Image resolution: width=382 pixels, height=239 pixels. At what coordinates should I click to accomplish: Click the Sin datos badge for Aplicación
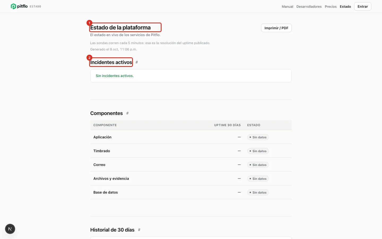pyautogui.click(x=258, y=137)
